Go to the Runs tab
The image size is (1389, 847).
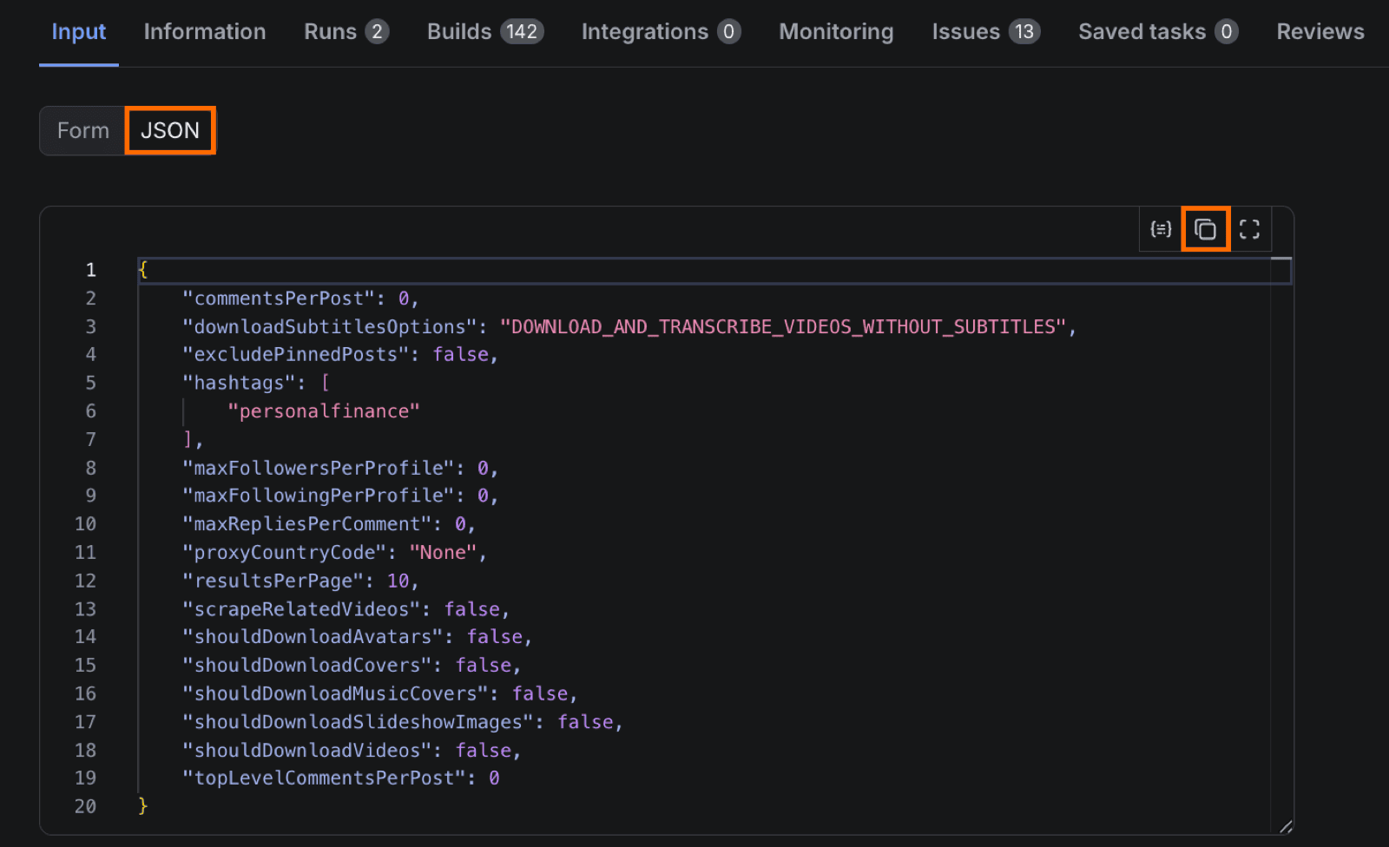pyautogui.click(x=346, y=32)
